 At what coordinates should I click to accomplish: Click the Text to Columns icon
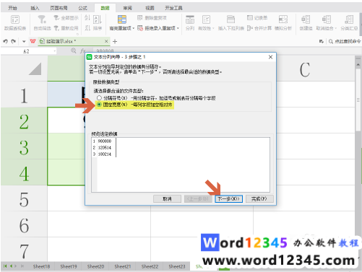[x=190, y=19]
